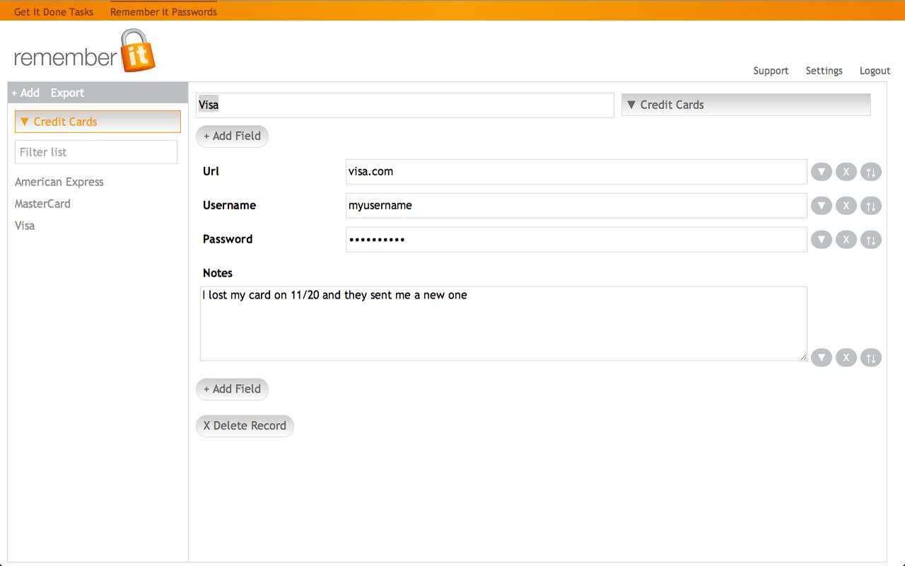Image resolution: width=905 pixels, height=566 pixels.
Task: Click + Add in the sidebar header
Action: (x=25, y=93)
